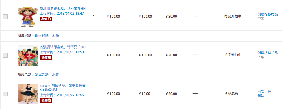Open the black dress model thumbnail
The width and height of the screenshot is (282, 109).
pos(28,94)
